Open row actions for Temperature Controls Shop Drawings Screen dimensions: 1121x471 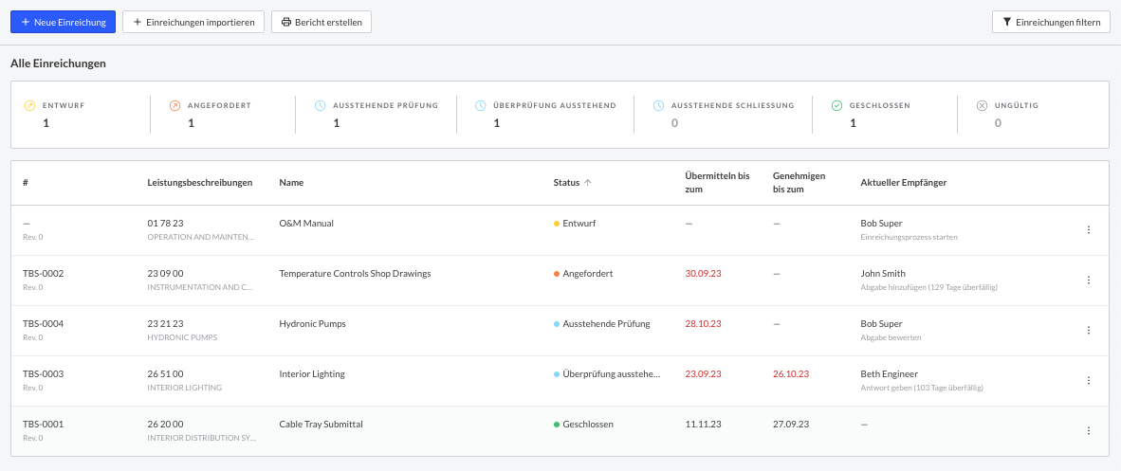pyautogui.click(x=1088, y=280)
